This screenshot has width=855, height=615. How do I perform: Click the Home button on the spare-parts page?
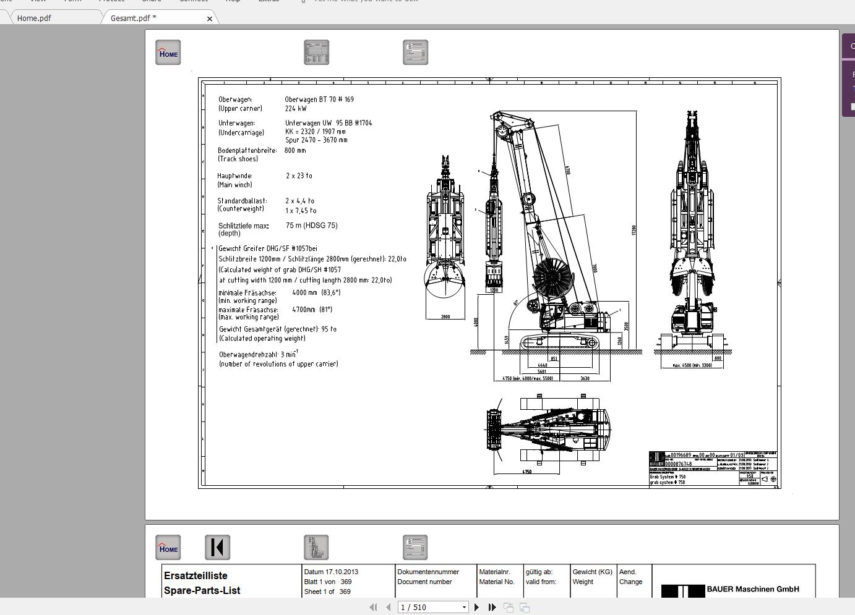[x=168, y=548]
